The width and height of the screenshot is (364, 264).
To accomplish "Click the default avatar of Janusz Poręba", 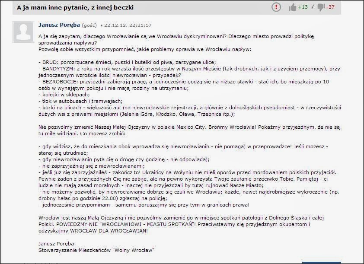I will tap(23, 32).
